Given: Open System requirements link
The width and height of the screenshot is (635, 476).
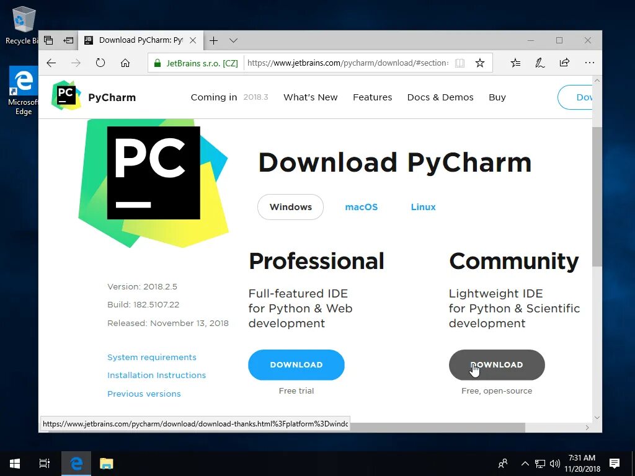Looking at the screenshot, I should click(x=151, y=357).
